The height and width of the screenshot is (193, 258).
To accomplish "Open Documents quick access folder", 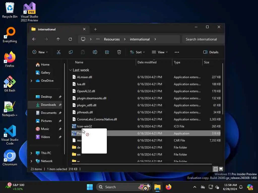I will [x=46, y=113].
